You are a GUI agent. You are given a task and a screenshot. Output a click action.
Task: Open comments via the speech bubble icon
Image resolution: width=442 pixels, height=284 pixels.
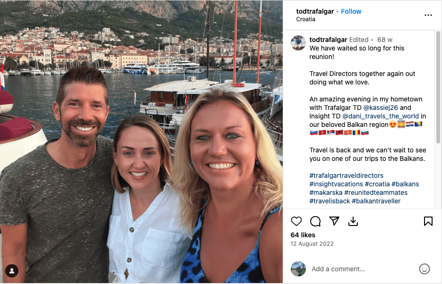coord(315,221)
